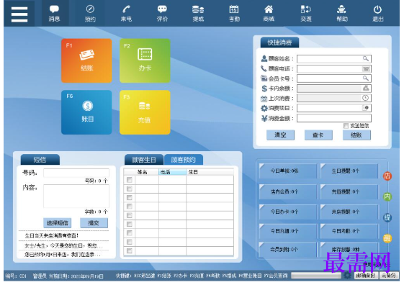Click the red 店 circle icon
The height and width of the screenshot is (285, 404).
387,176
